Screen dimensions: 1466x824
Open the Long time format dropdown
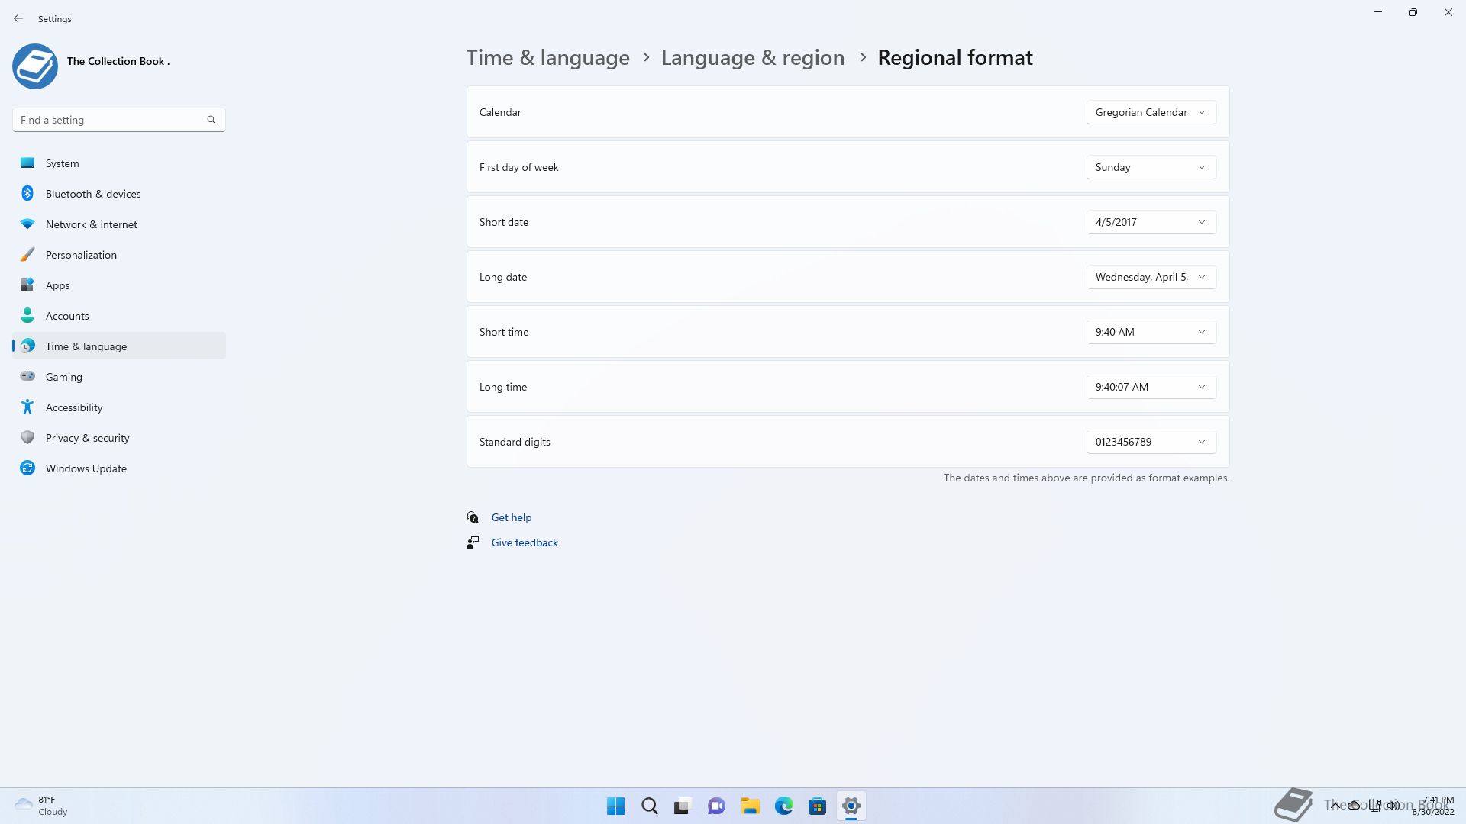1151,387
